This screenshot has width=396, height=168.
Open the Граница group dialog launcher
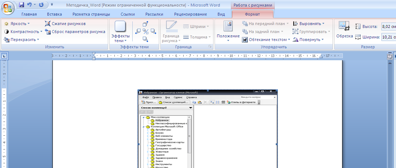[x=209, y=47]
